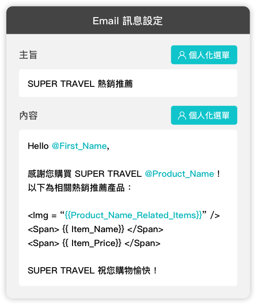Click the person icon in subject's 個人化選單 button

pyautogui.click(x=182, y=55)
